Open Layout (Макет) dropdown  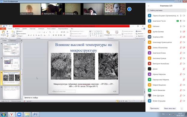19,31
